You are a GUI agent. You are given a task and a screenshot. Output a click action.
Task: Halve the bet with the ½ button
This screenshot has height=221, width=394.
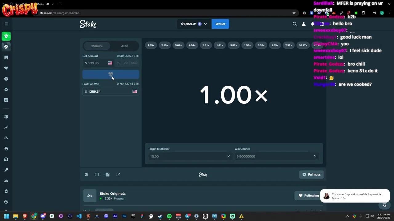pos(118,63)
